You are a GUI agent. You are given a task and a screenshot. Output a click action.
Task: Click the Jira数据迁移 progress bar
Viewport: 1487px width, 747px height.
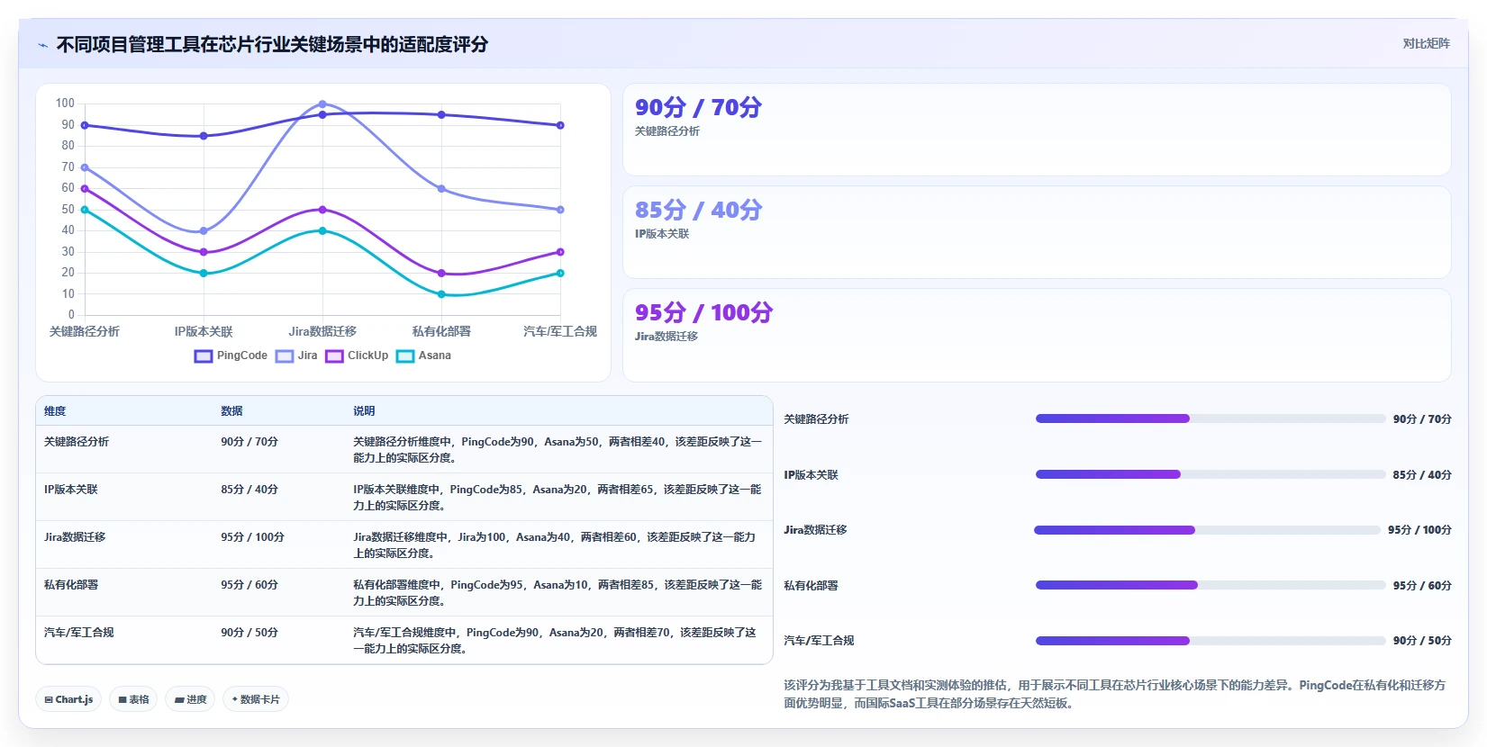pyautogui.click(x=1208, y=530)
